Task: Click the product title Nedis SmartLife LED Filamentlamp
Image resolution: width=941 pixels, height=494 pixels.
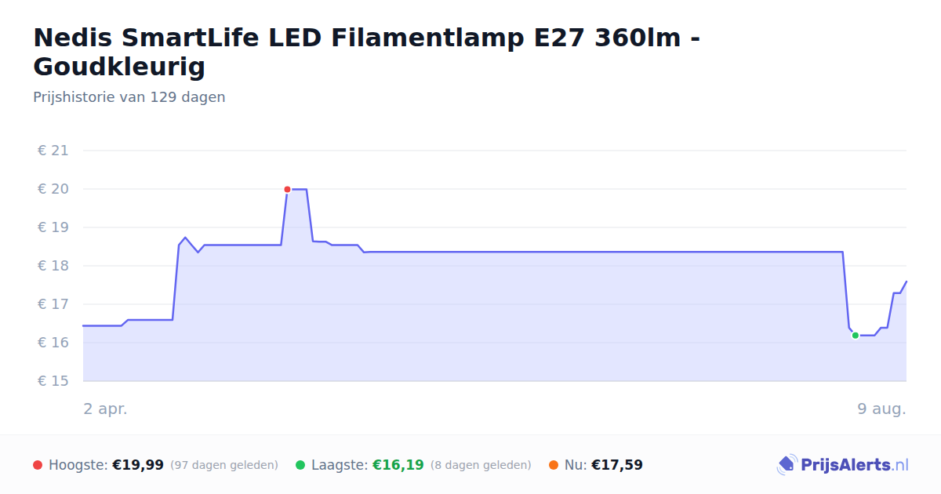Action: 367,52
